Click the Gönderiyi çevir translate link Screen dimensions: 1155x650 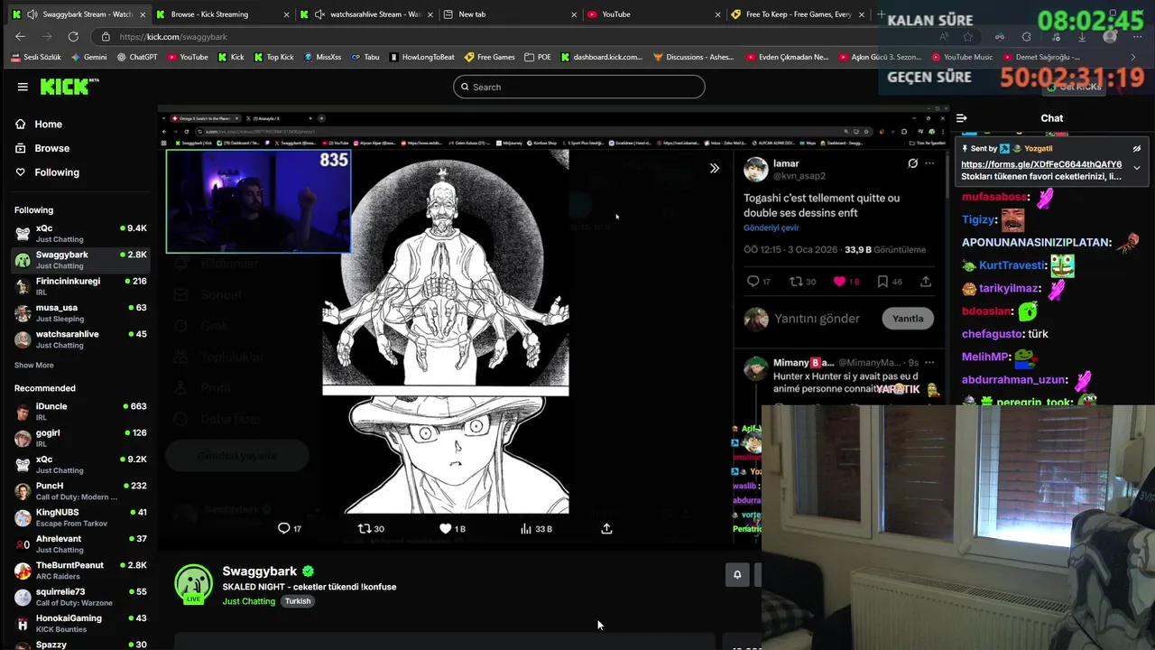click(772, 228)
